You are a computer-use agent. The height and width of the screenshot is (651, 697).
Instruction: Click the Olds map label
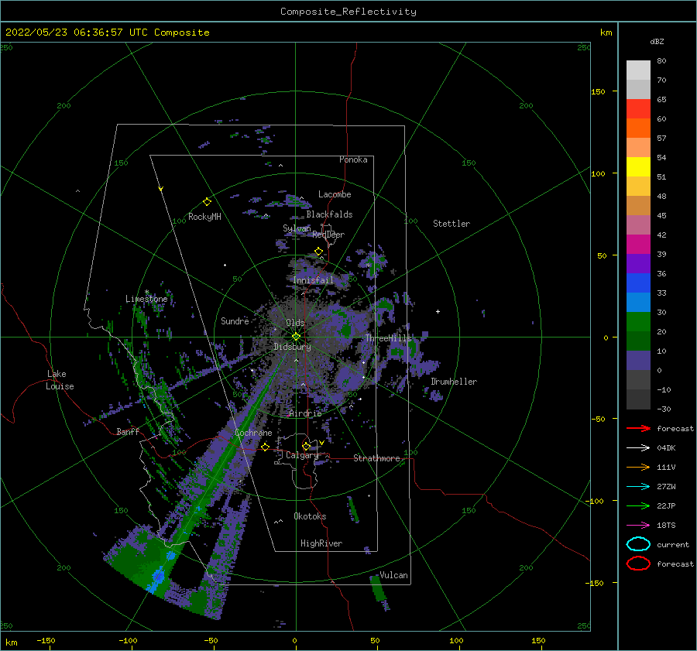point(295,323)
